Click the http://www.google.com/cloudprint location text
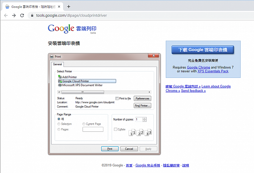The image size is (254, 173). pos(95,102)
